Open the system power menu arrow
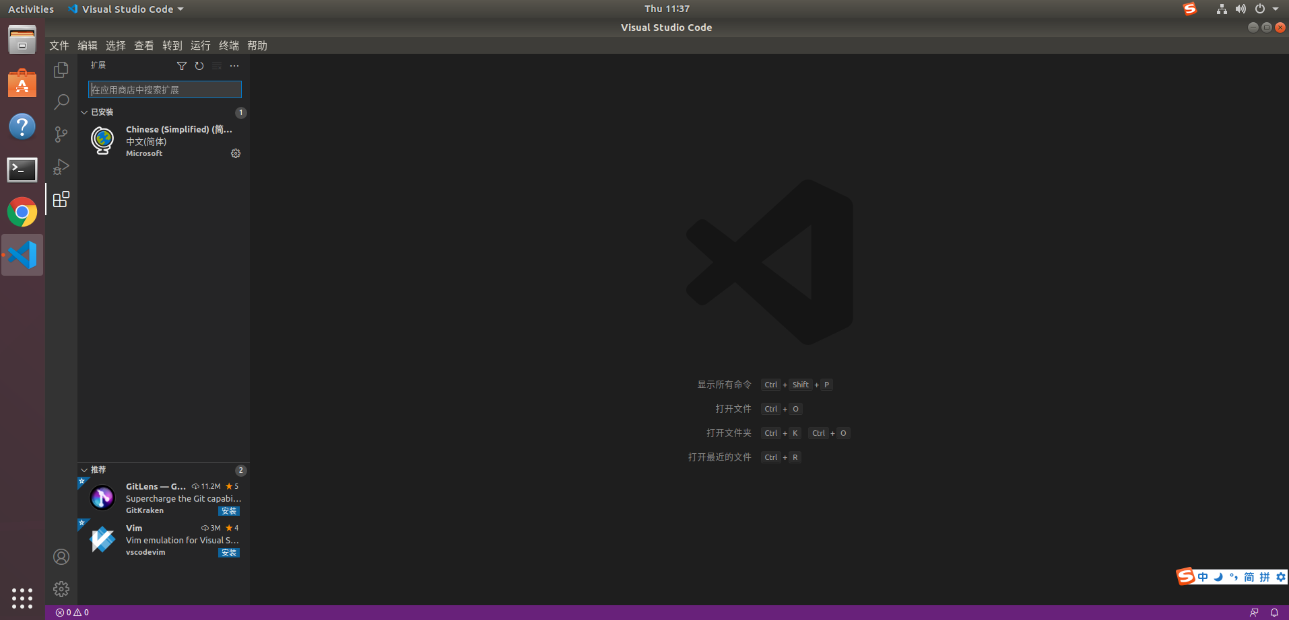The height and width of the screenshot is (620, 1289). pos(1276,9)
